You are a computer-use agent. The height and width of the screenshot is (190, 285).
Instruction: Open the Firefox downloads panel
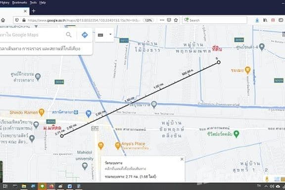click(x=257, y=20)
